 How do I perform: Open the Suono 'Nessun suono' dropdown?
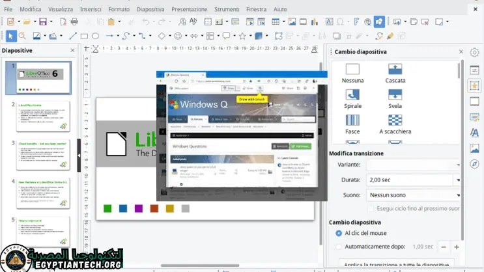coord(414,195)
